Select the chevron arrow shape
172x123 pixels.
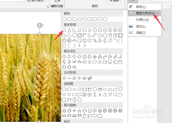click(100, 62)
